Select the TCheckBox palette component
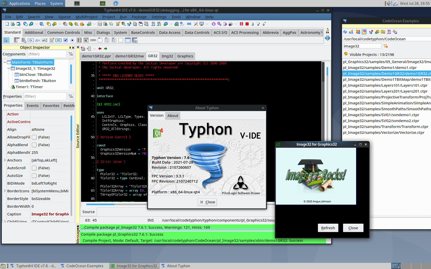 click(65, 40)
